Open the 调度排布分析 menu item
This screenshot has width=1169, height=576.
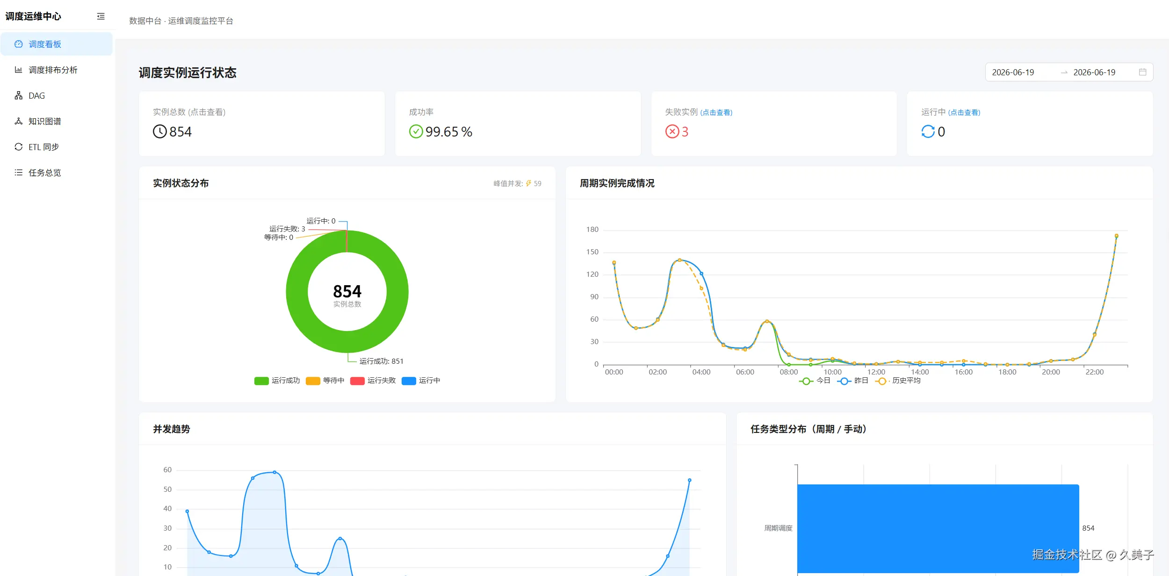(57, 70)
